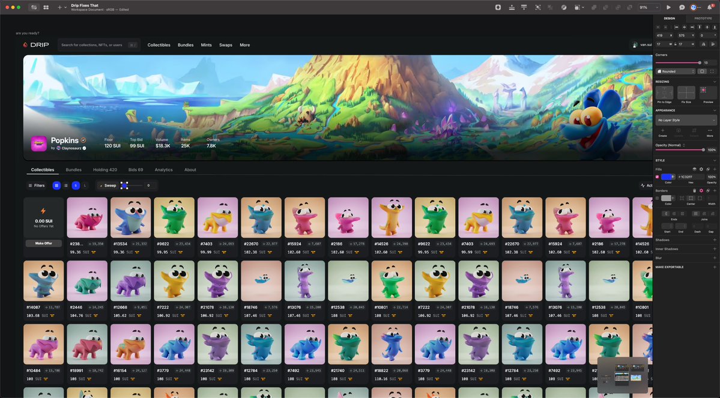Add a Blur effect with plus
Viewport: 720px width, 398px height.
click(x=715, y=258)
